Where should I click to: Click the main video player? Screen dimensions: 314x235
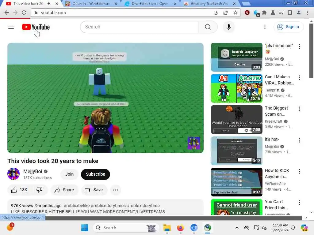(x=105, y=98)
